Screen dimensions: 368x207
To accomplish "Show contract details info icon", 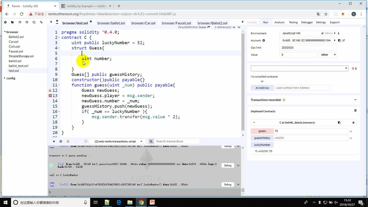I will 356,68.
